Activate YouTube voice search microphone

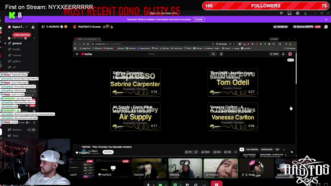tap(221, 54)
